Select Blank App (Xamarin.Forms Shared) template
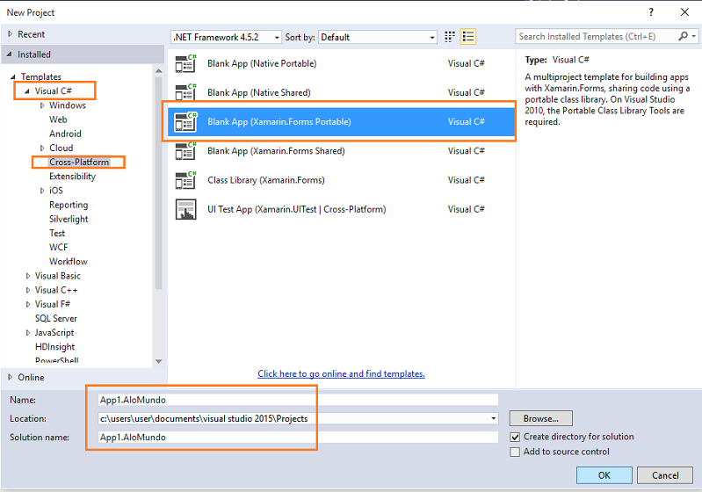The height and width of the screenshot is (492, 702). (341, 151)
